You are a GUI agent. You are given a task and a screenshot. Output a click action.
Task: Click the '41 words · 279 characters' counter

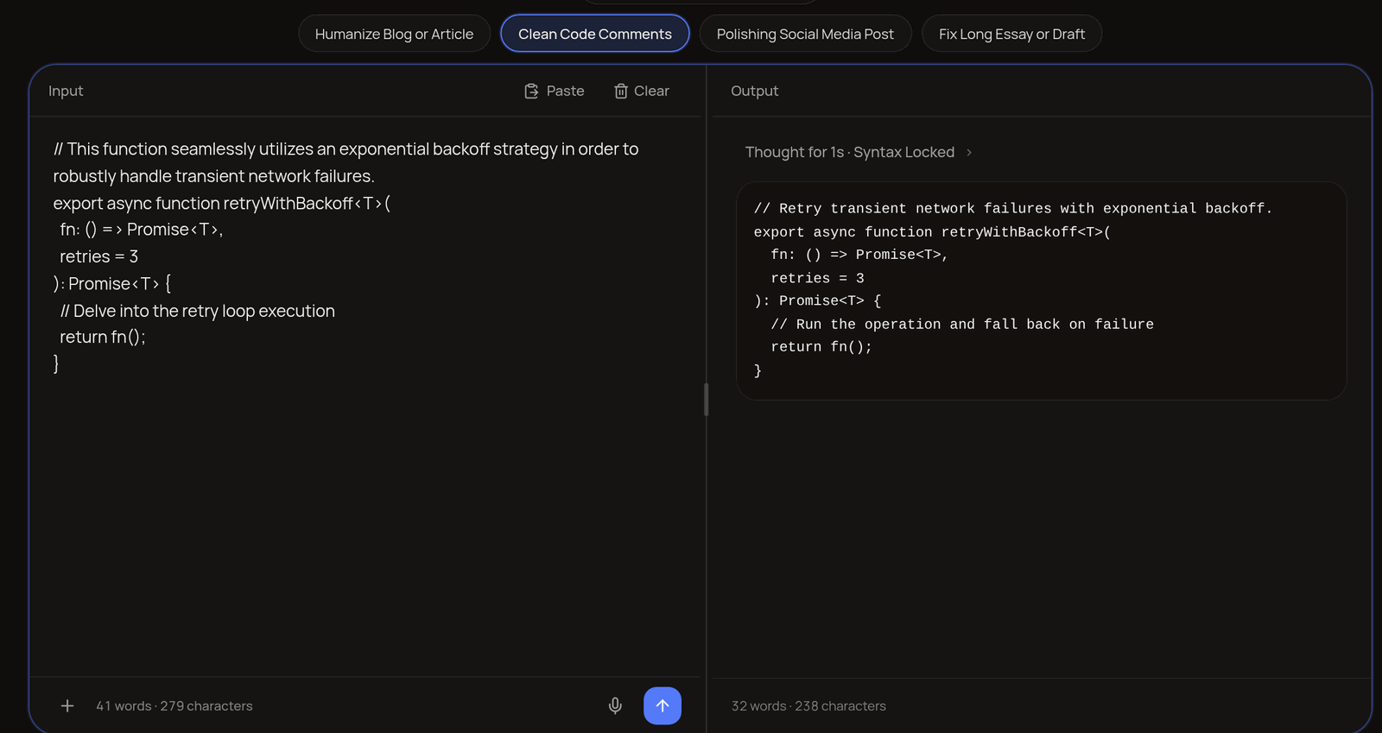pyautogui.click(x=174, y=705)
